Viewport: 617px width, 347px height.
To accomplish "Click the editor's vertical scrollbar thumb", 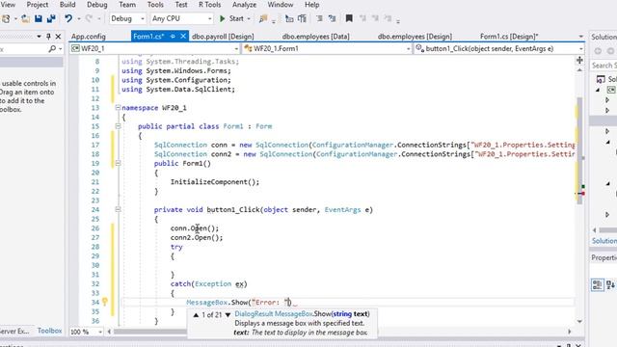I will point(579,150).
